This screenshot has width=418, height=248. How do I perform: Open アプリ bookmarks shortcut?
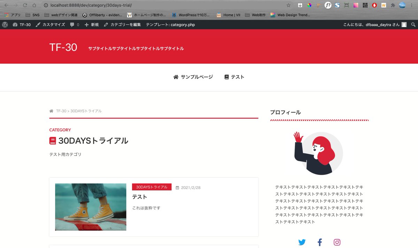[x=12, y=15]
